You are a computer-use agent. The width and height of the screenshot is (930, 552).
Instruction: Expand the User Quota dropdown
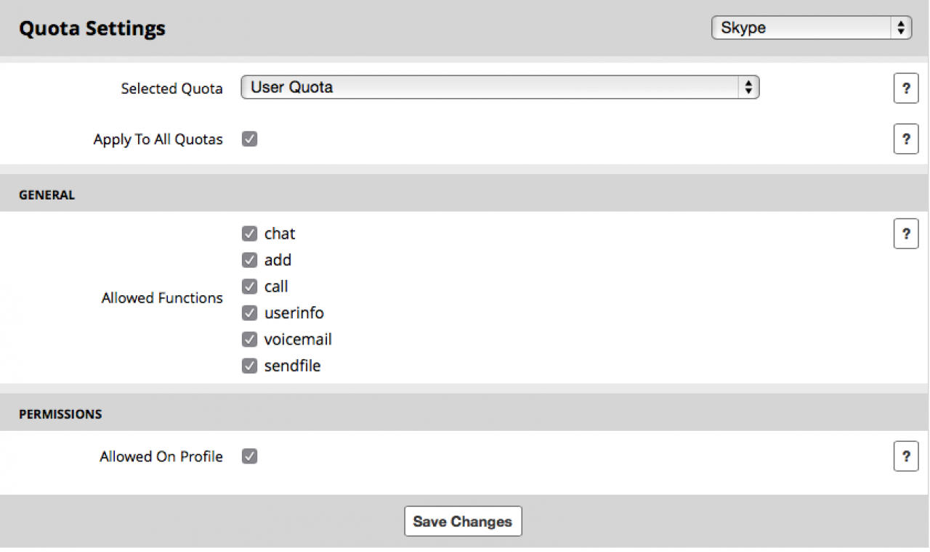[500, 88]
